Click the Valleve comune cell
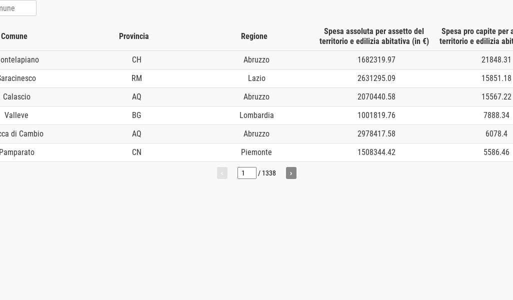 (x=16, y=115)
